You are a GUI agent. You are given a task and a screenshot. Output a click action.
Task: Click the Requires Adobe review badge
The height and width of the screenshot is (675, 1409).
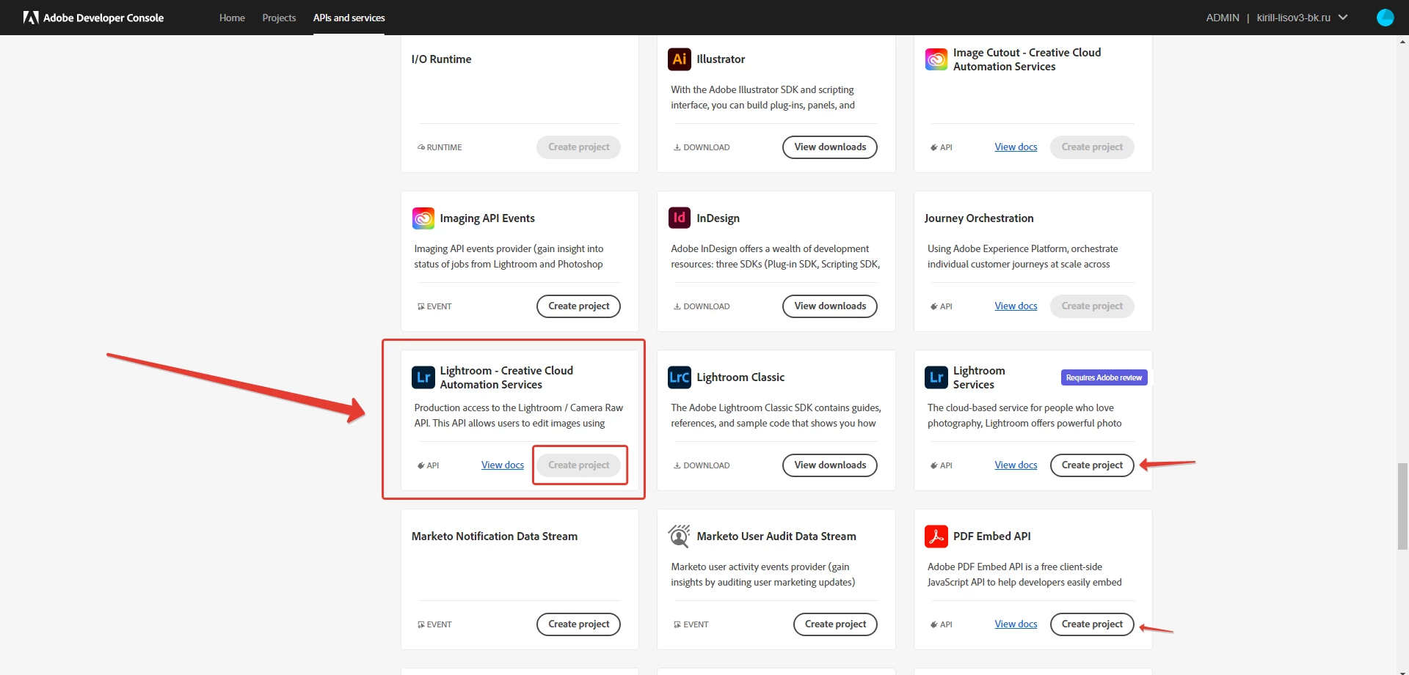(x=1104, y=377)
